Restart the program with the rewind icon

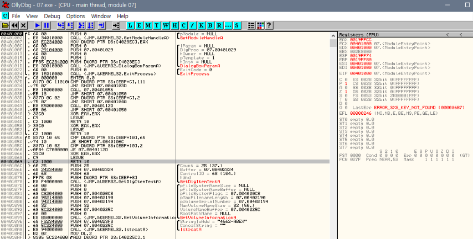(14, 25)
